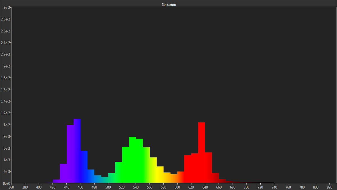Click the 0e+0 origin label

coord(5,183)
